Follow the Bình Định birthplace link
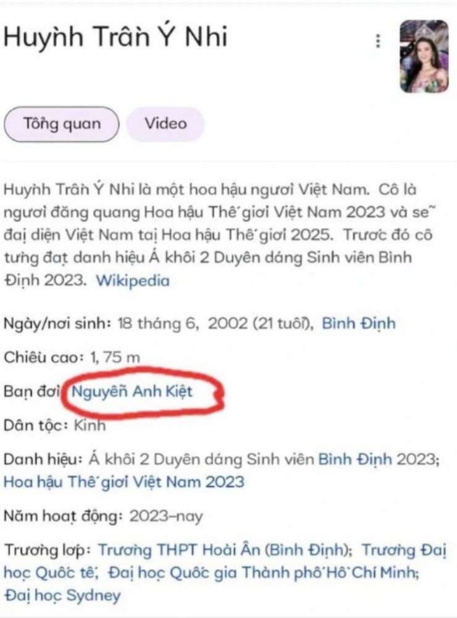The height and width of the screenshot is (618, 457). (x=359, y=323)
